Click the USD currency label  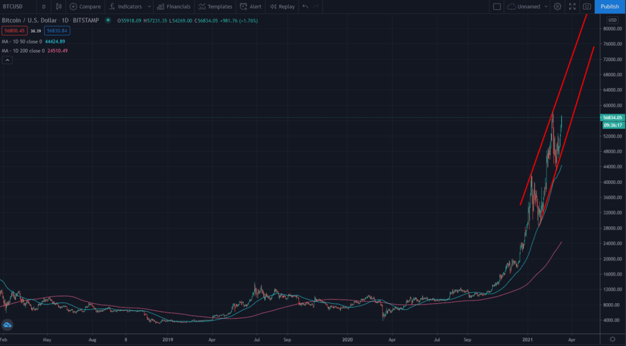[x=612, y=20]
